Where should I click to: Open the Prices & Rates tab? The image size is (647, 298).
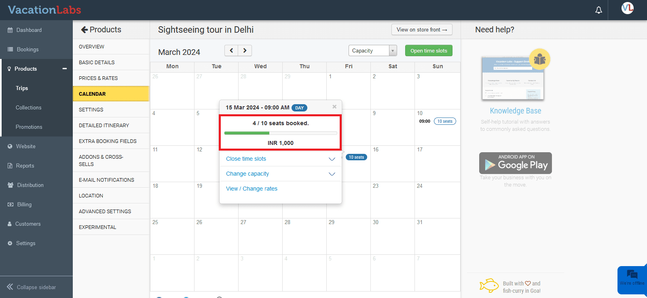click(x=98, y=78)
